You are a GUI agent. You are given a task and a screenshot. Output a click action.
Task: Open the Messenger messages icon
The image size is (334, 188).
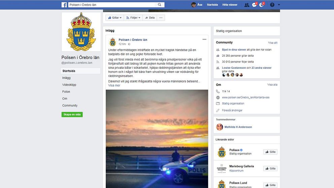pos(254,5)
